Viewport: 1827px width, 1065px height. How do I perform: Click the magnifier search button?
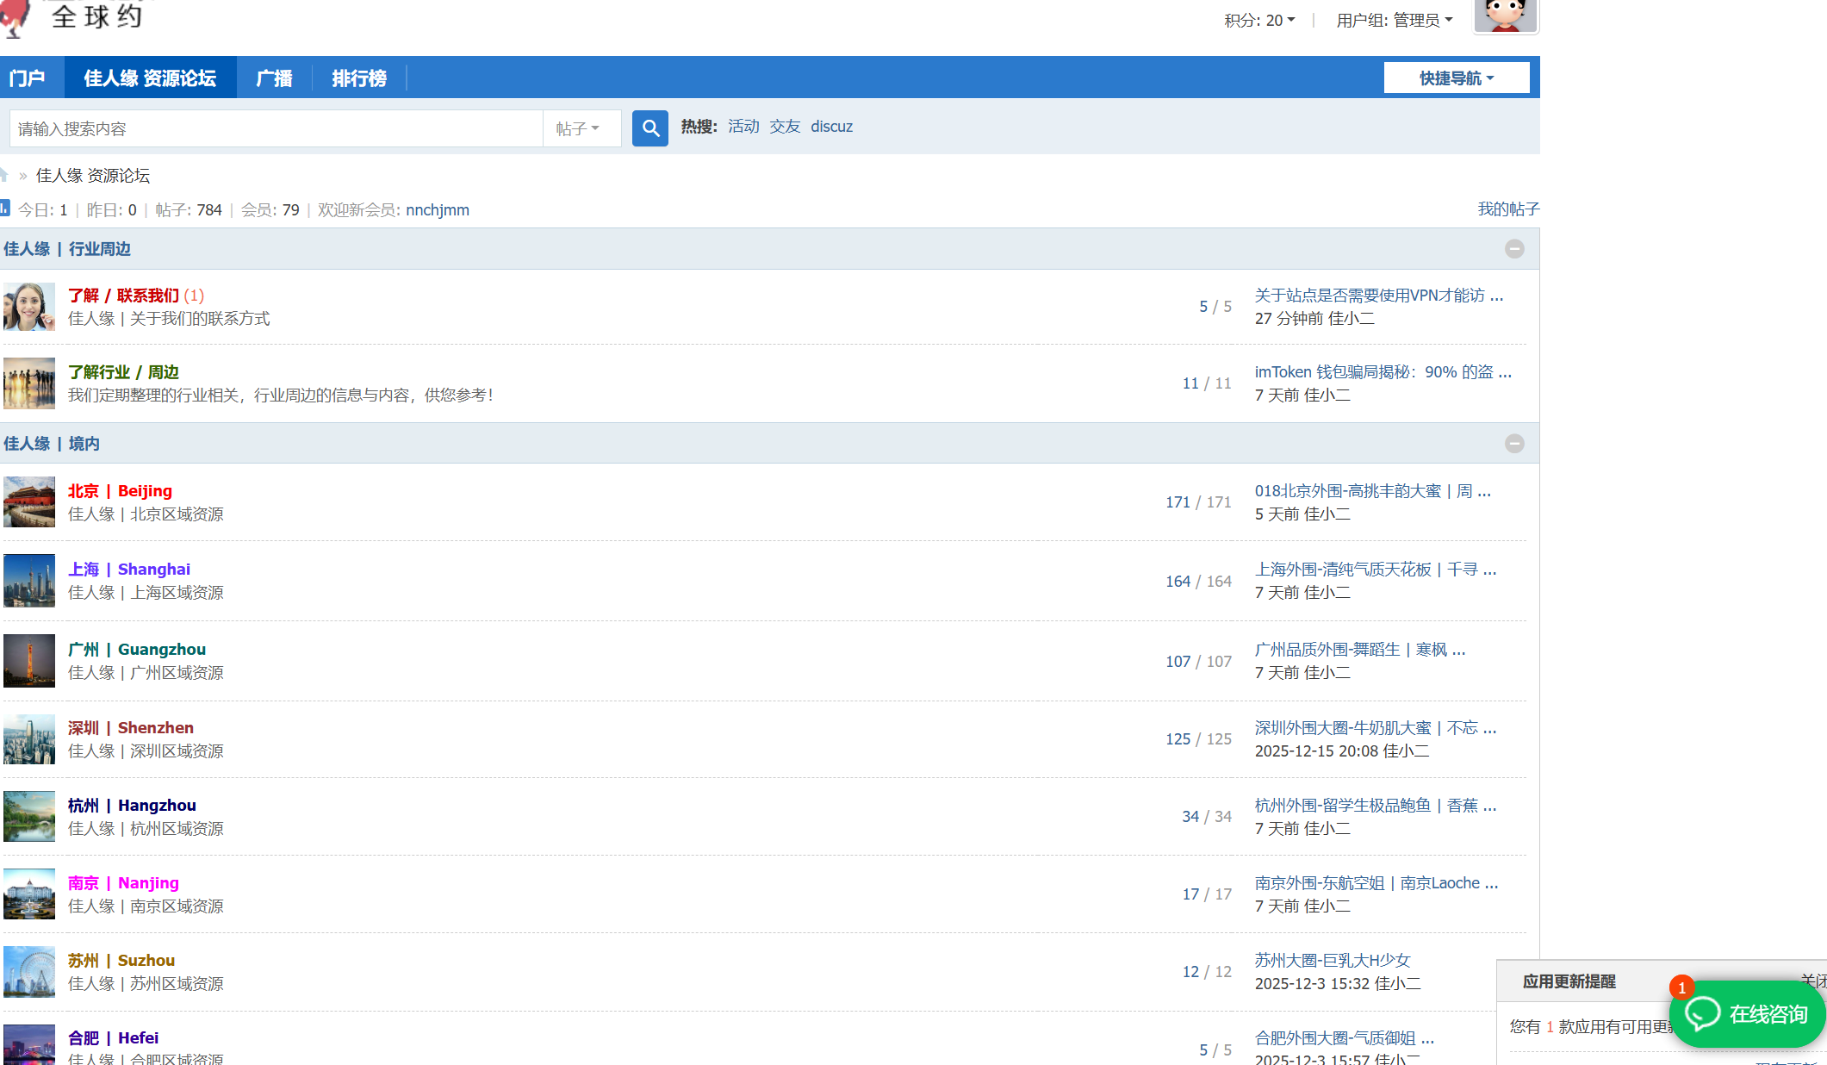(649, 128)
